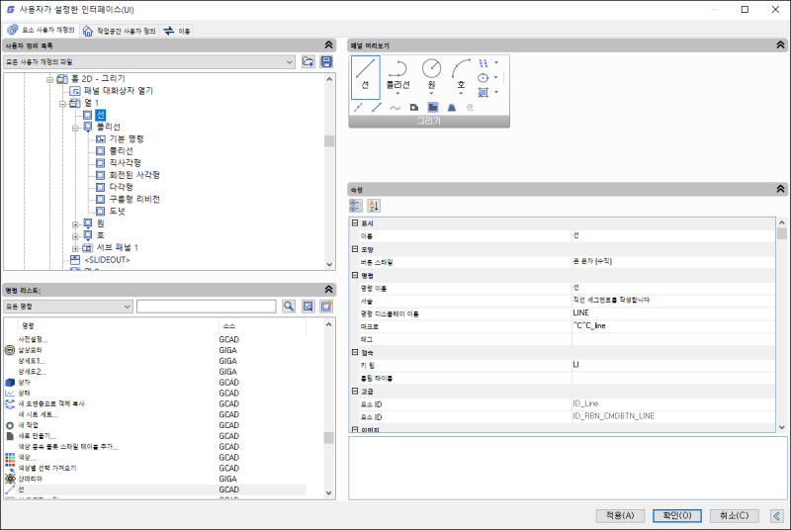Image resolution: width=791 pixels, height=530 pixels.
Task: Click the 적용(A) apply button
Action: 620,515
